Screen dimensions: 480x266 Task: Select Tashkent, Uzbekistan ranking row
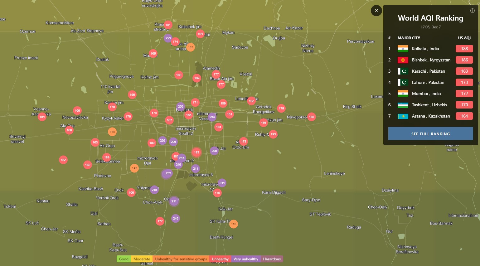point(430,105)
